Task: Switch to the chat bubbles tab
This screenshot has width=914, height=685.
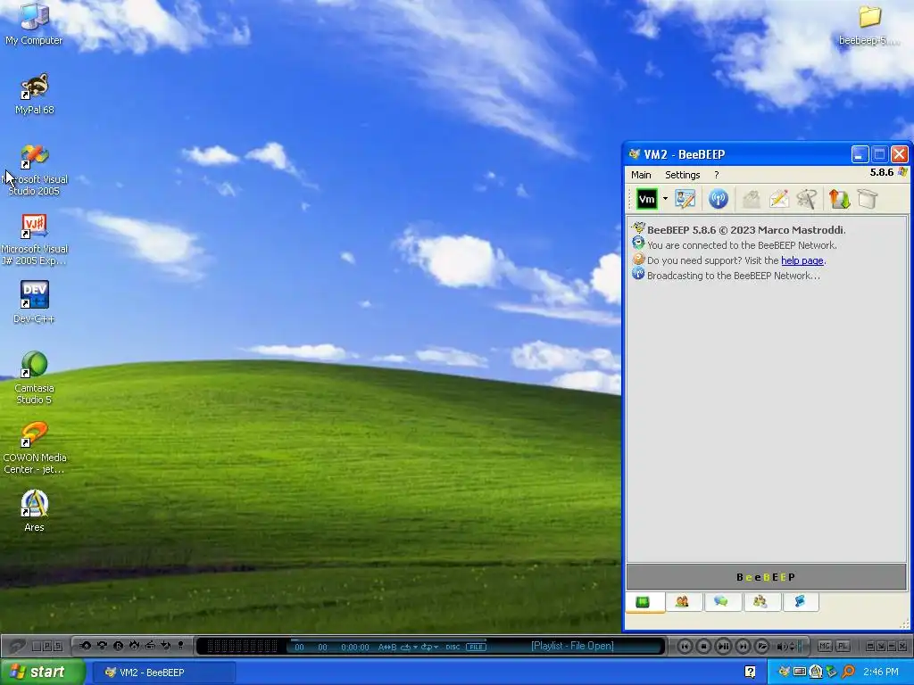Action: coord(721,602)
